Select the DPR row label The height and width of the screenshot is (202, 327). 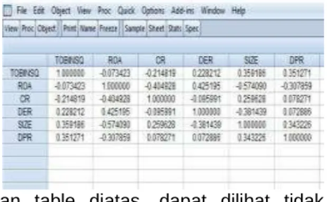point(25,138)
